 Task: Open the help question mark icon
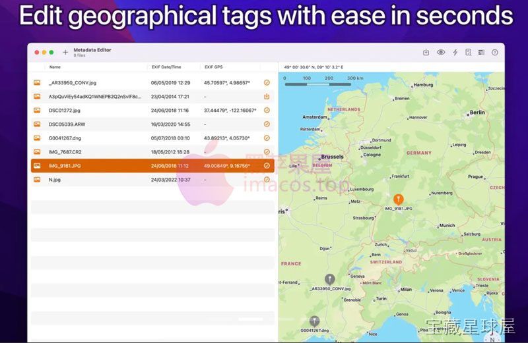494,52
